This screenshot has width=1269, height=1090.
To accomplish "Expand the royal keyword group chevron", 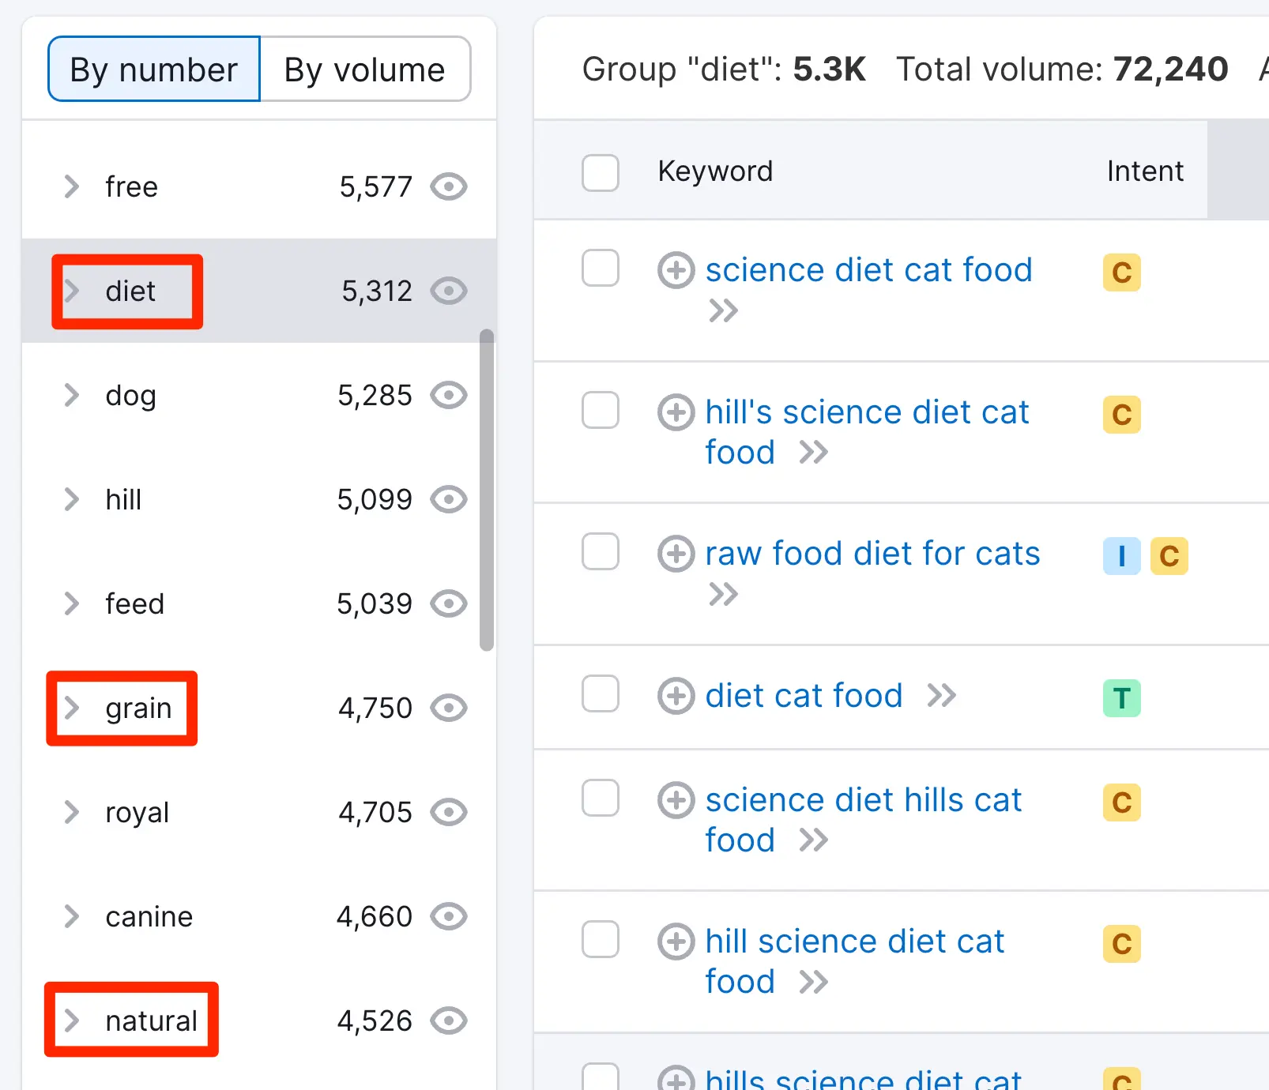I will coord(72,812).
